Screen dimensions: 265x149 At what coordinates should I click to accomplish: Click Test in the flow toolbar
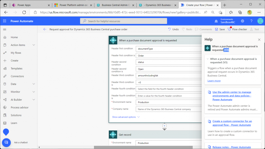click(x=255, y=29)
